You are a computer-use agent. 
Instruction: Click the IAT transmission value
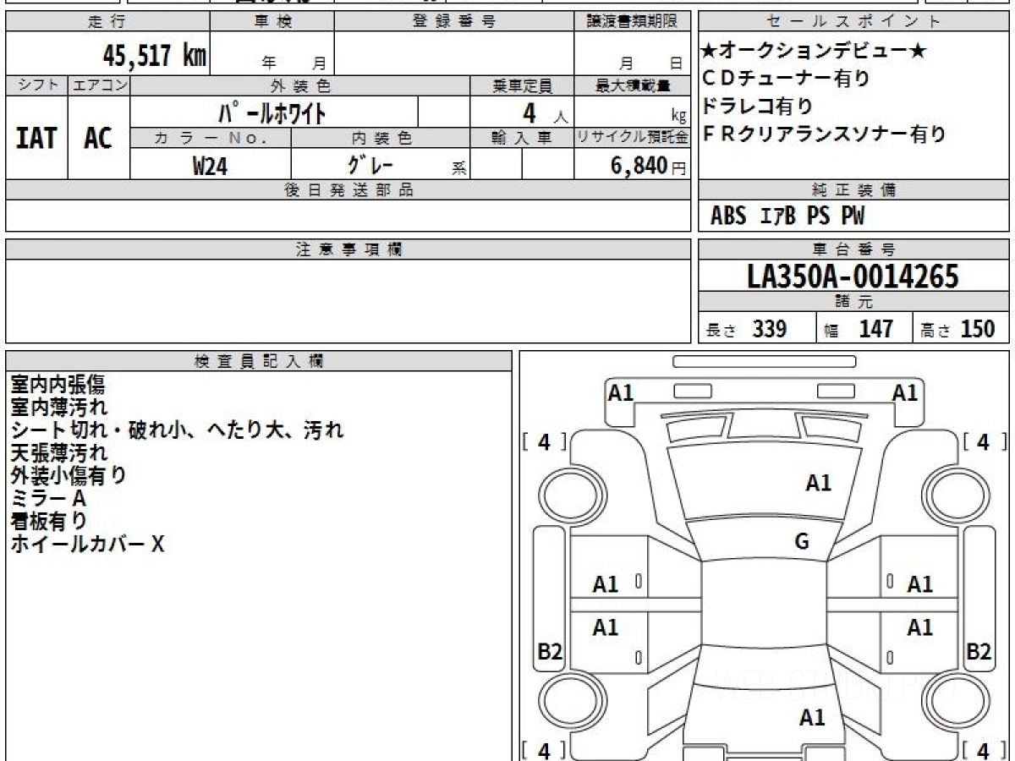pos(36,138)
